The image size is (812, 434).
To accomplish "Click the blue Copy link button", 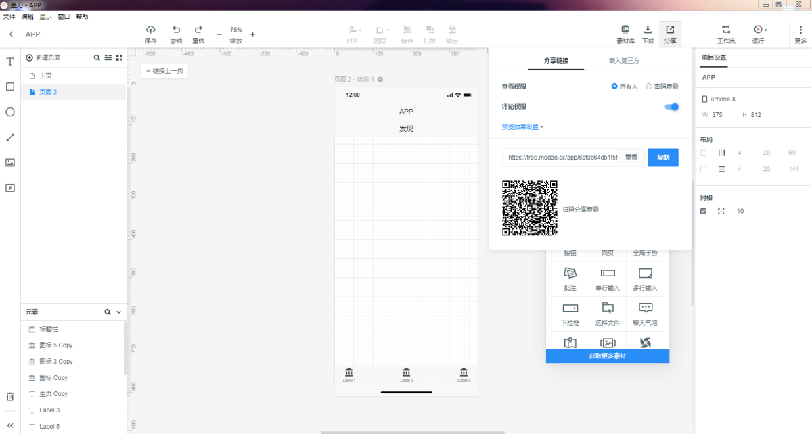I will tap(662, 158).
